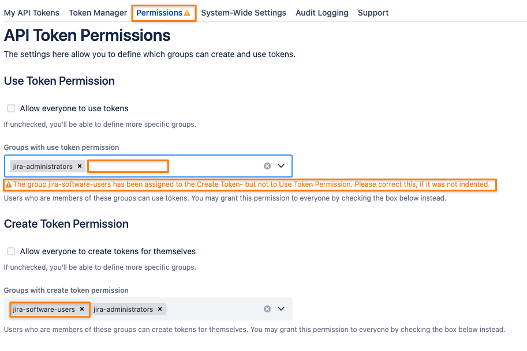527x351 pixels.
Task: Focus the use token group search input
Action: [x=128, y=166]
